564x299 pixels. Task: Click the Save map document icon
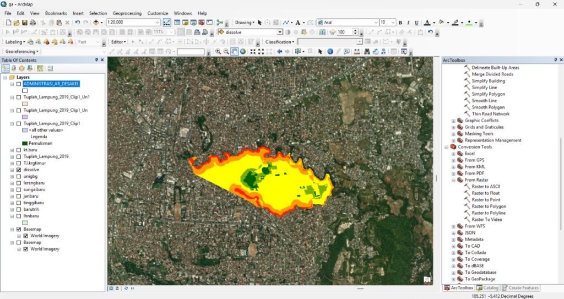24,23
